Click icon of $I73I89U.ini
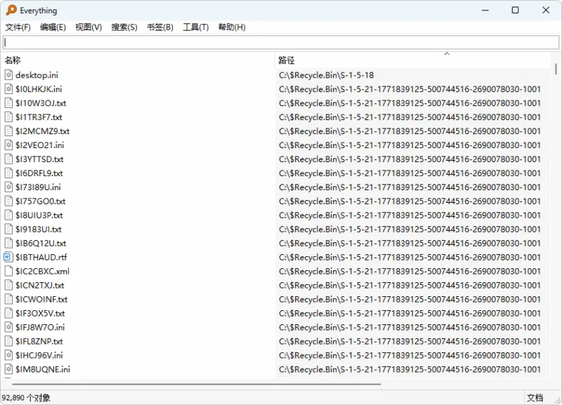 coord(8,187)
